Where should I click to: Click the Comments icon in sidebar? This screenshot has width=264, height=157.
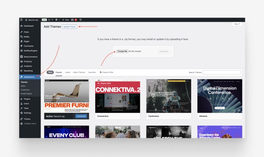(21, 46)
